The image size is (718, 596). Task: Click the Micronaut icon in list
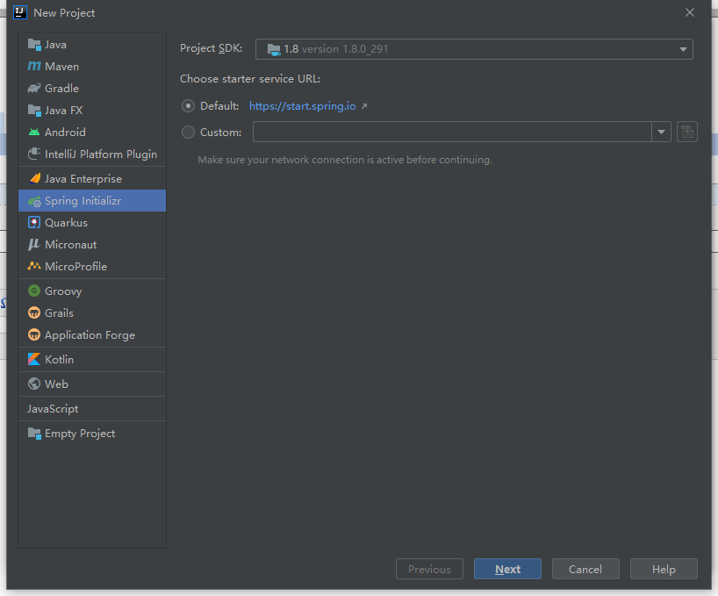34,245
